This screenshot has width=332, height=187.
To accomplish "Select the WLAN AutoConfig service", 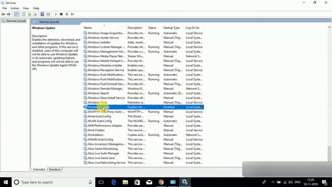I will click(143, 121).
